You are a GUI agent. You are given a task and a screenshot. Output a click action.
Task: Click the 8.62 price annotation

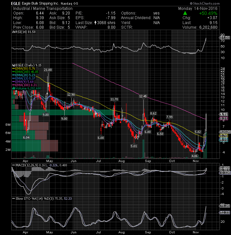pos(153,114)
